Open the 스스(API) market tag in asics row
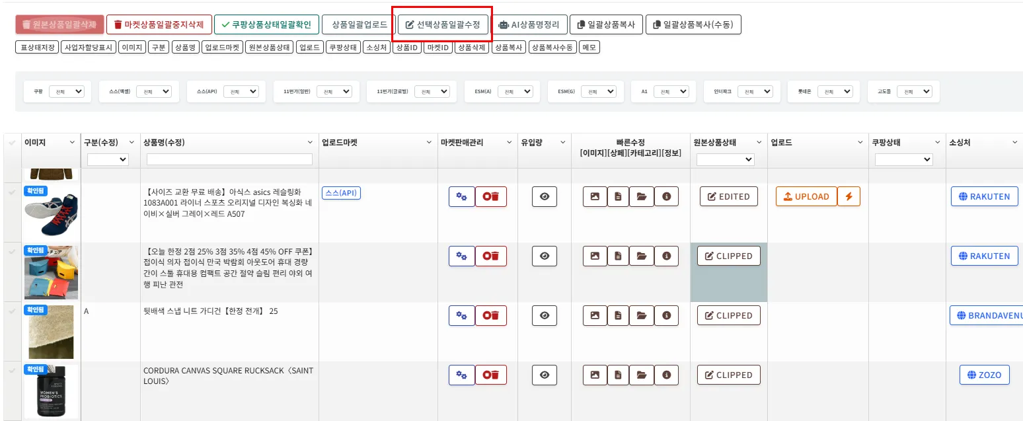This screenshot has height=421, width=1023. coord(341,193)
